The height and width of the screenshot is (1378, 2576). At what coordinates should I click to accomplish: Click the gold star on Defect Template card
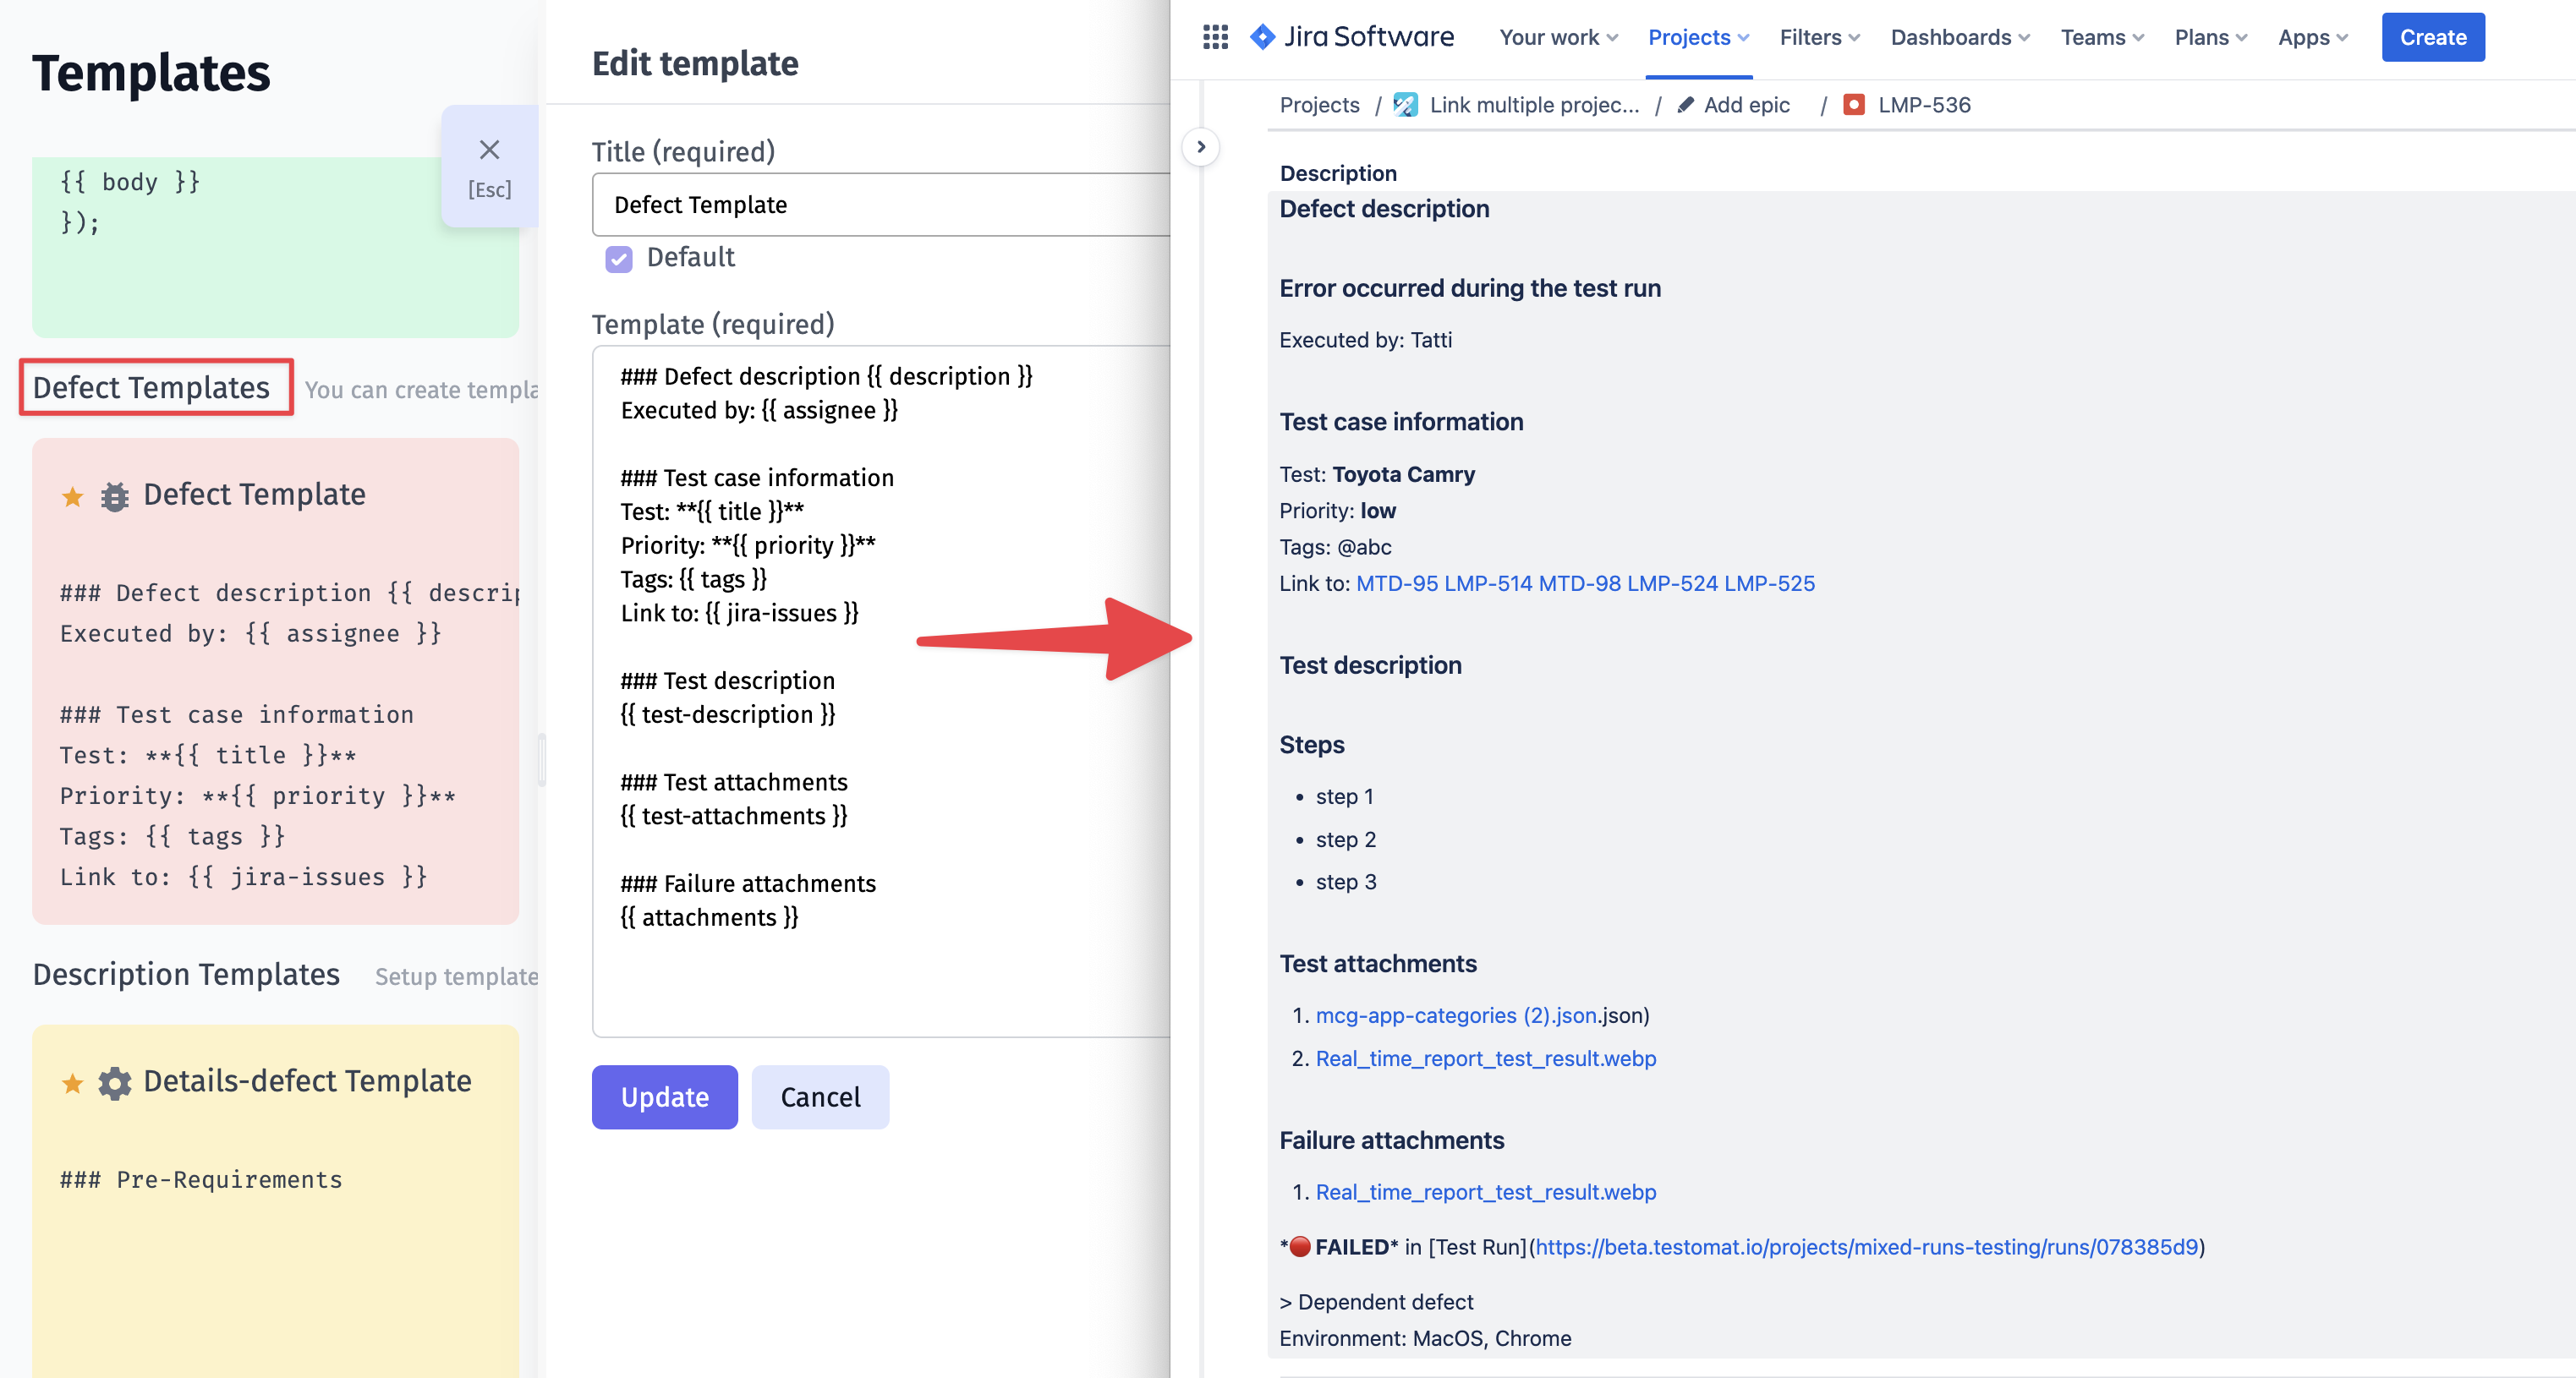tap(72, 496)
